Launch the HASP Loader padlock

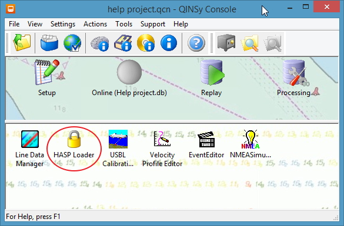click(x=74, y=144)
